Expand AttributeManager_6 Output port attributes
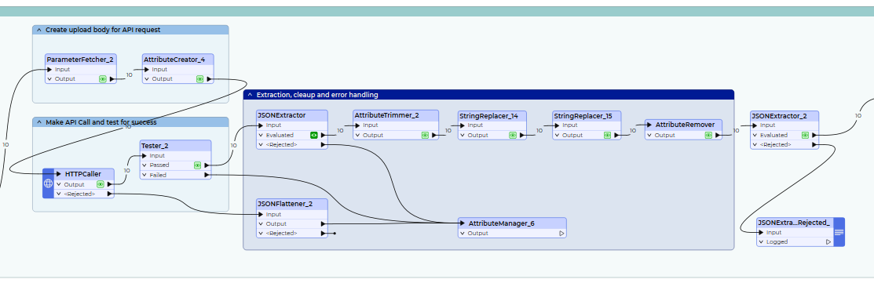The height and width of the screenshot is (283, 874). click(x=463, y=234)
